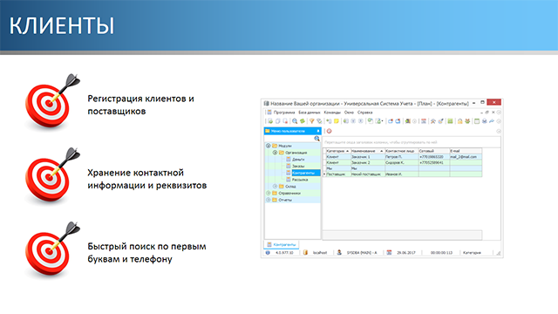Select the Заказчик 2 client row

point(403,163)
